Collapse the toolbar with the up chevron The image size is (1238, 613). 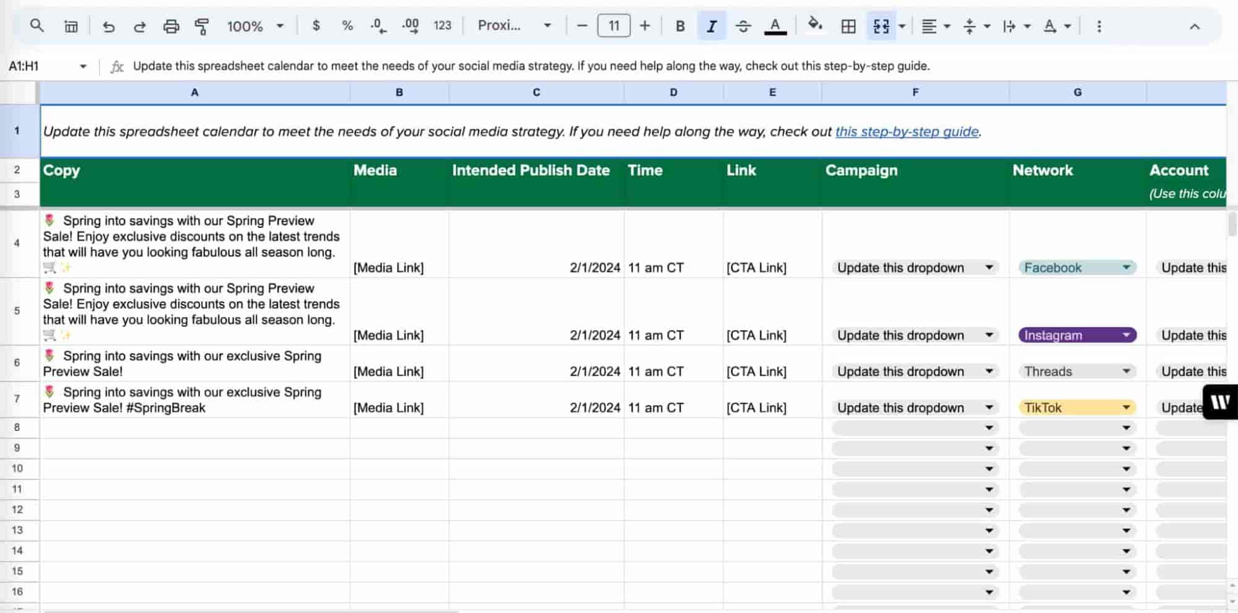[x=1195, y=26]
